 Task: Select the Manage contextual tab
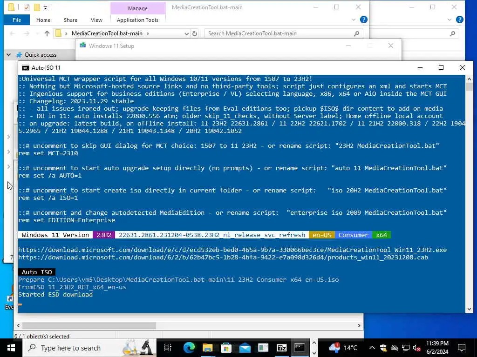pyautogui.click(x=138, y=8)
